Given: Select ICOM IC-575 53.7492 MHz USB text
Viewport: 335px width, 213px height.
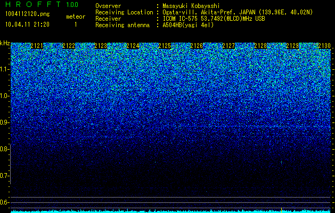Looking at the screenshot, I should click(x=214, y=19).
